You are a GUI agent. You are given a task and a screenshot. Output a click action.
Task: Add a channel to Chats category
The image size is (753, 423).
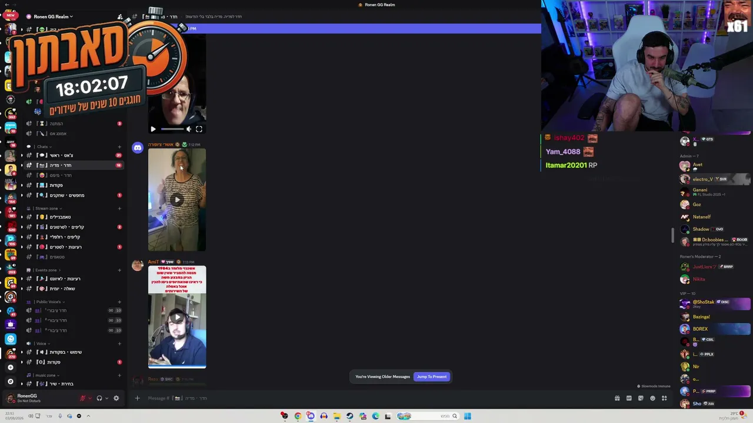(x=119, y=146)
